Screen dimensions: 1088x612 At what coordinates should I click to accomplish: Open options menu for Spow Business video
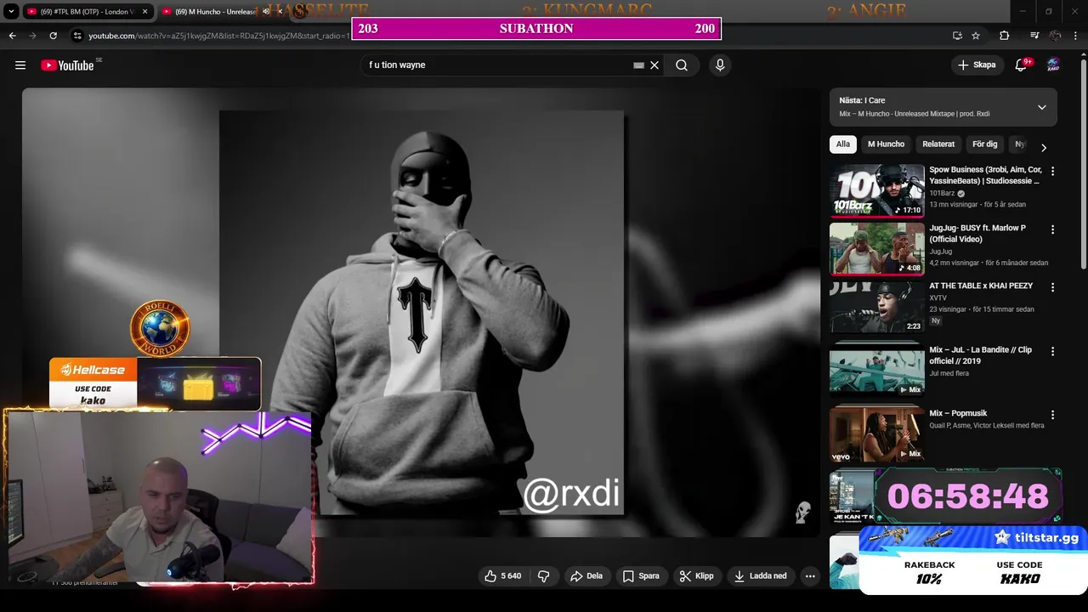pos(1052,171)
